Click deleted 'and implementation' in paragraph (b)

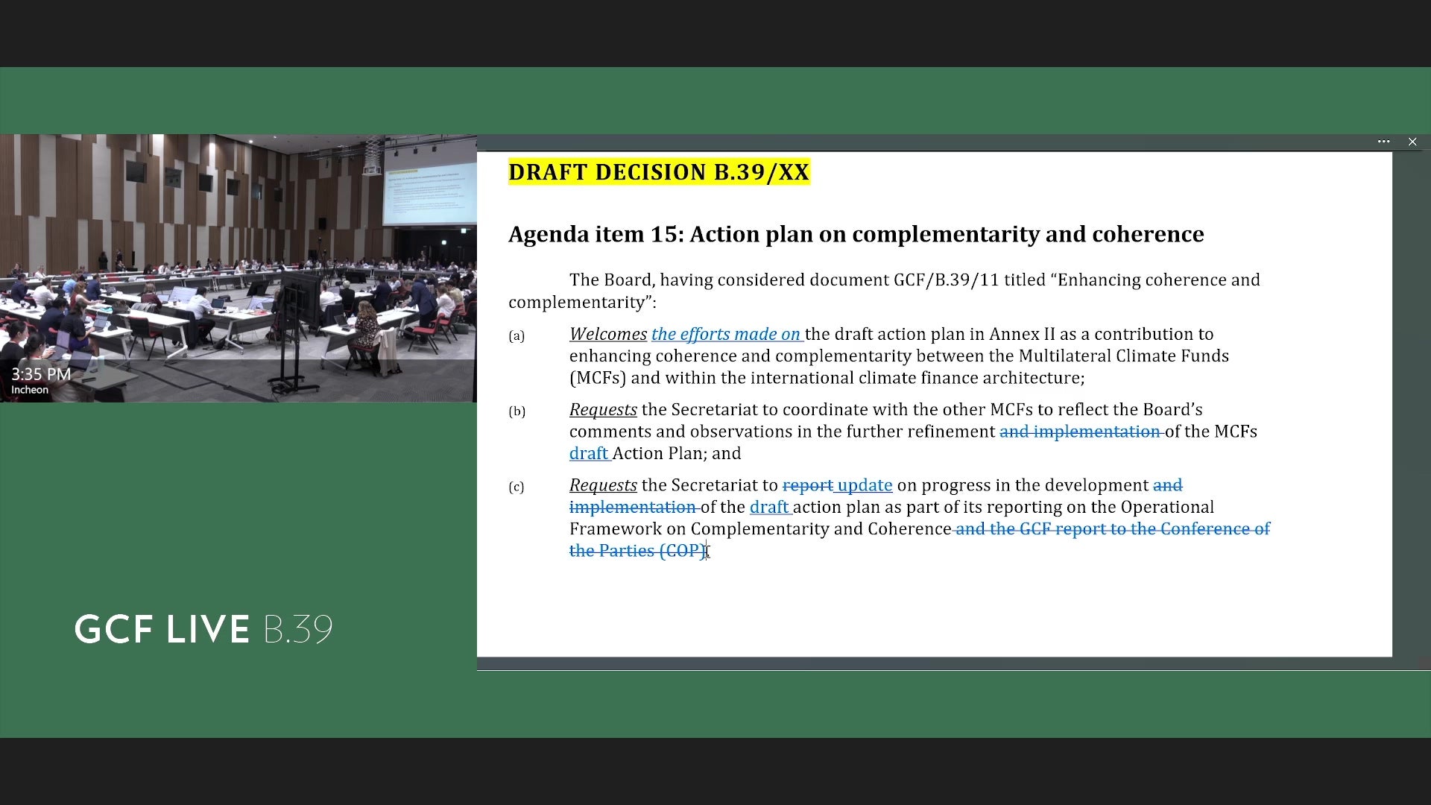pos(1080,432)
